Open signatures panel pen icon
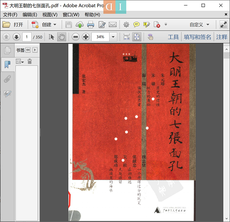Image resolution: width=230 pixels, height=222 pixels. (x=7, y=94)
